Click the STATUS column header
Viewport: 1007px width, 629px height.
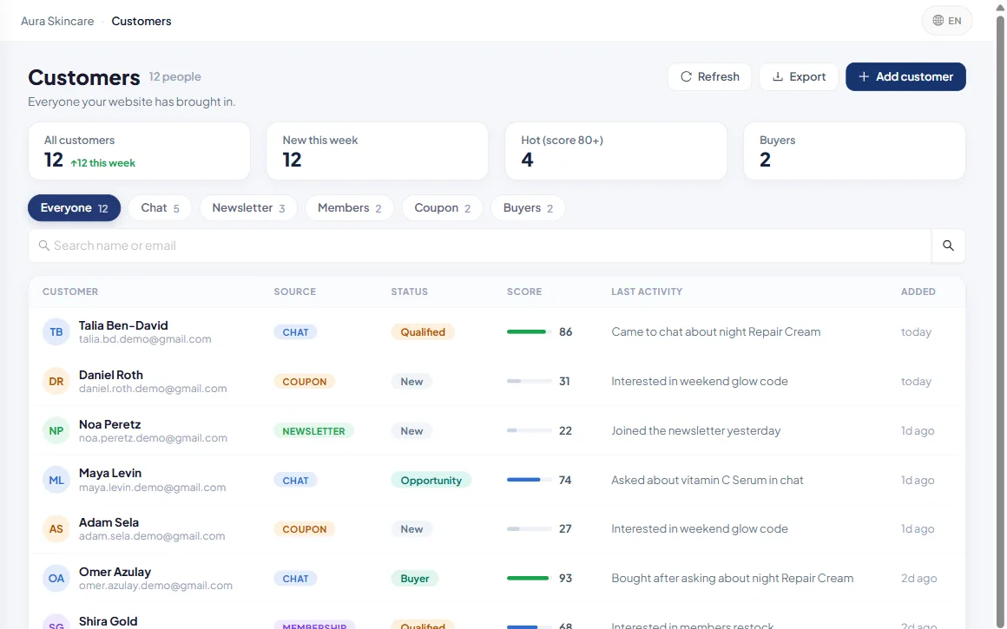[x=409, y=292]
